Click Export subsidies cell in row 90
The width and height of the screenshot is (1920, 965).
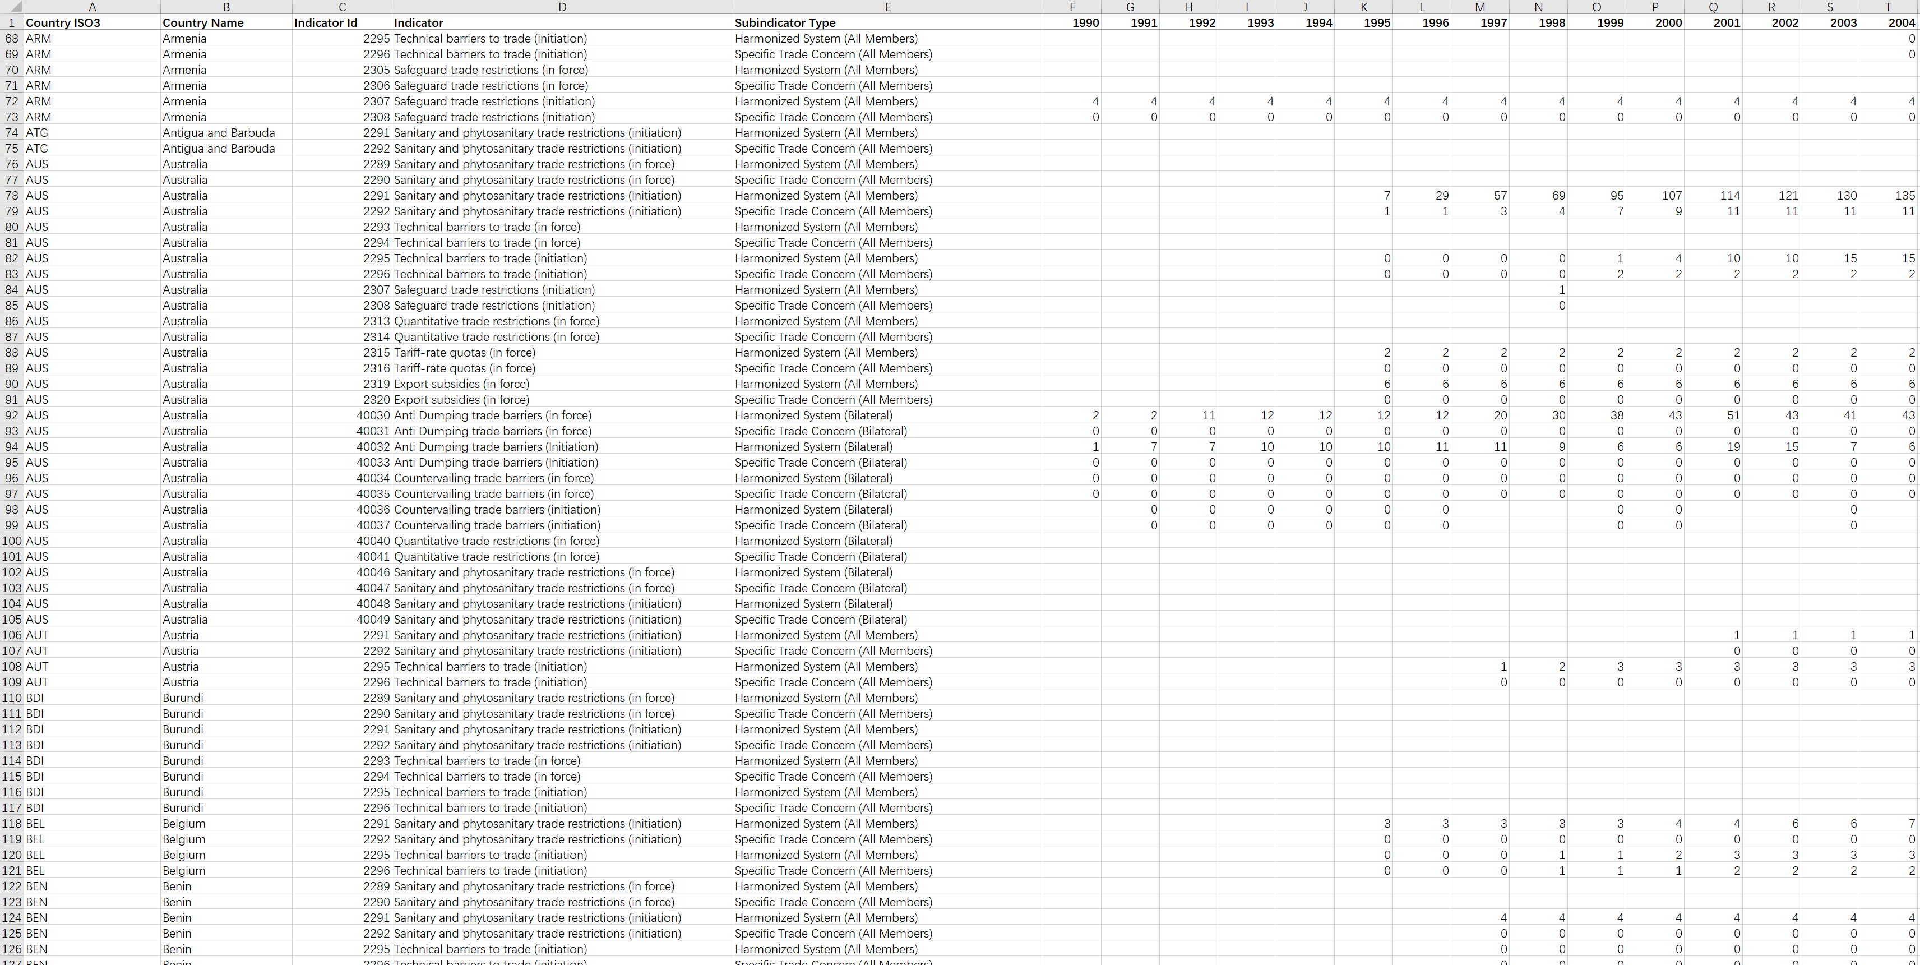(461, 384)
